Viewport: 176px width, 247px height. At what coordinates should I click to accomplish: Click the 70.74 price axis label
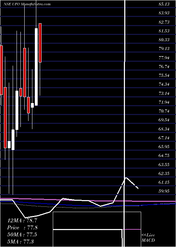coord(164,111)
